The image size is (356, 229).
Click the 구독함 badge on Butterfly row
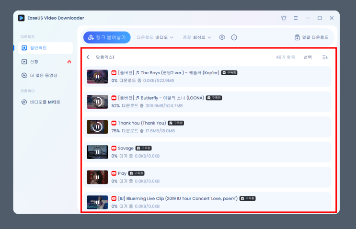214,98
